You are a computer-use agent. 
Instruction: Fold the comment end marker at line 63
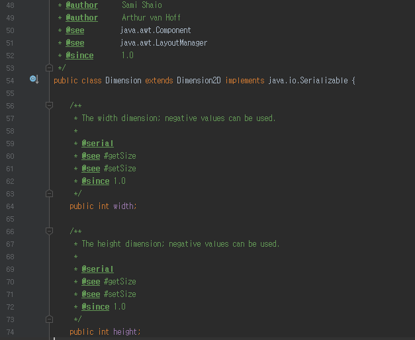[x=49, y=194]
